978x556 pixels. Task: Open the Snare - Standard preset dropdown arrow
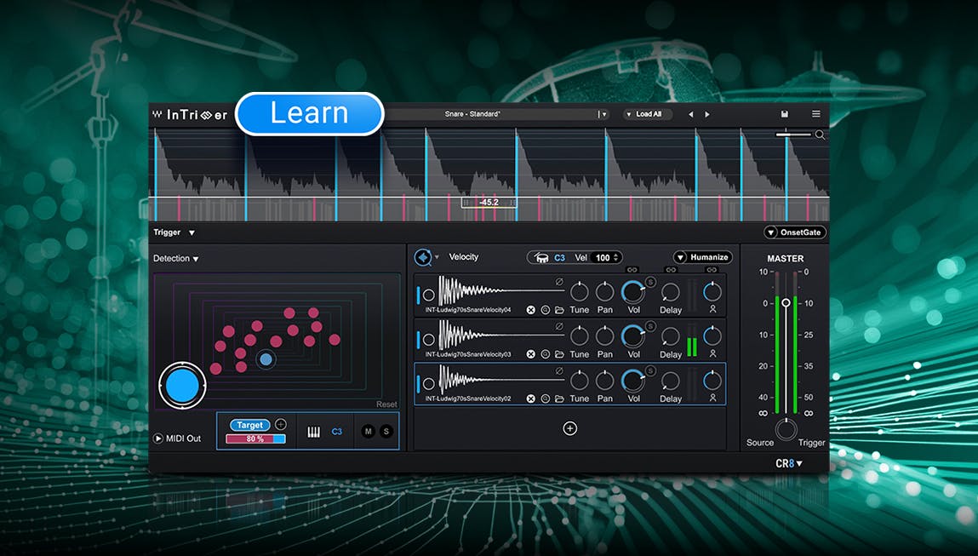click(603, 114)
